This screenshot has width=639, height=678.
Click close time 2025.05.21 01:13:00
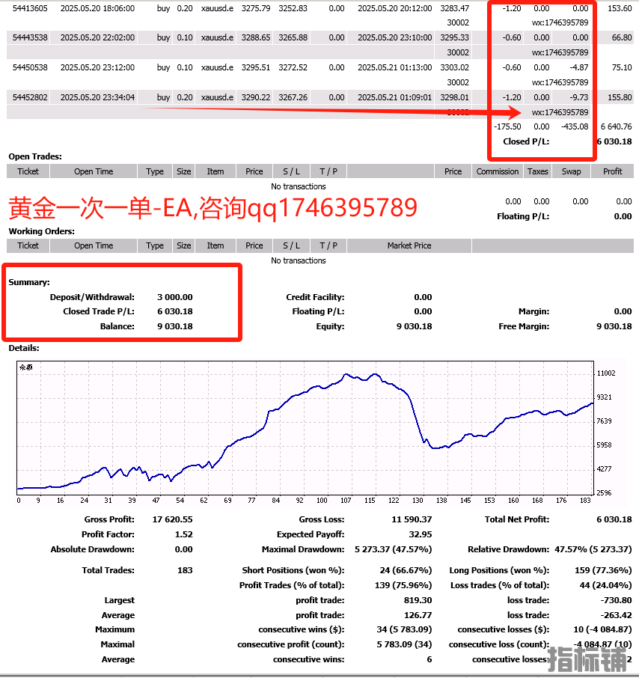(395, 67)
